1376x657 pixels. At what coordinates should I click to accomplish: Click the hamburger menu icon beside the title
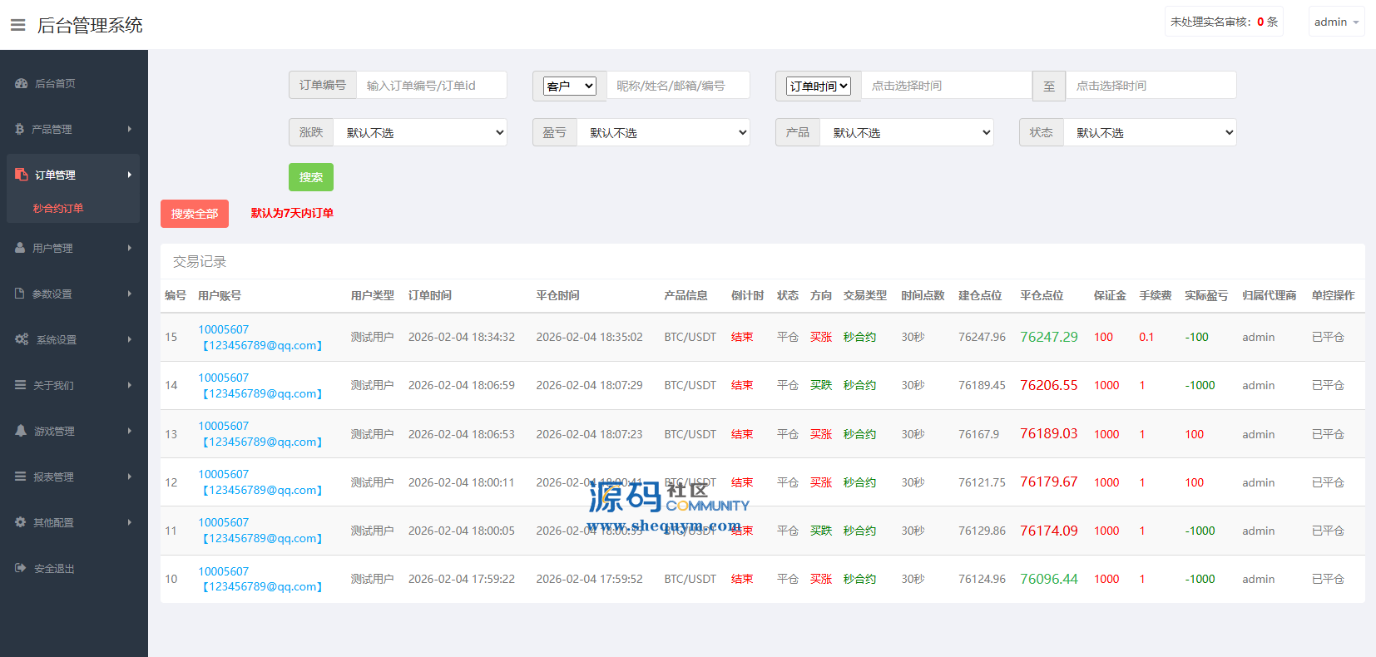point(17,25)
